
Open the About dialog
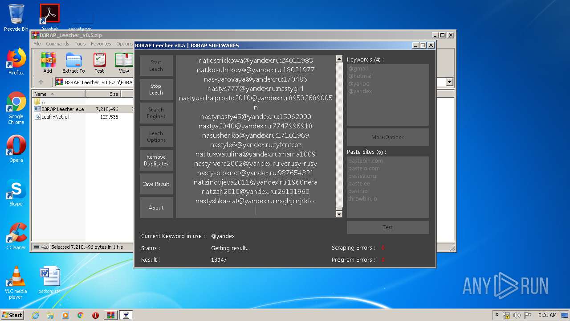point(156,207)
